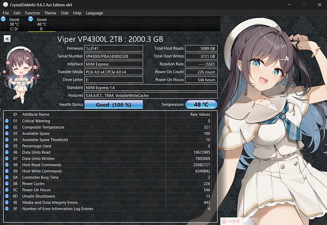327x225 pixels.
Task: Click the Serial Number field
Action: click(114, 56)
